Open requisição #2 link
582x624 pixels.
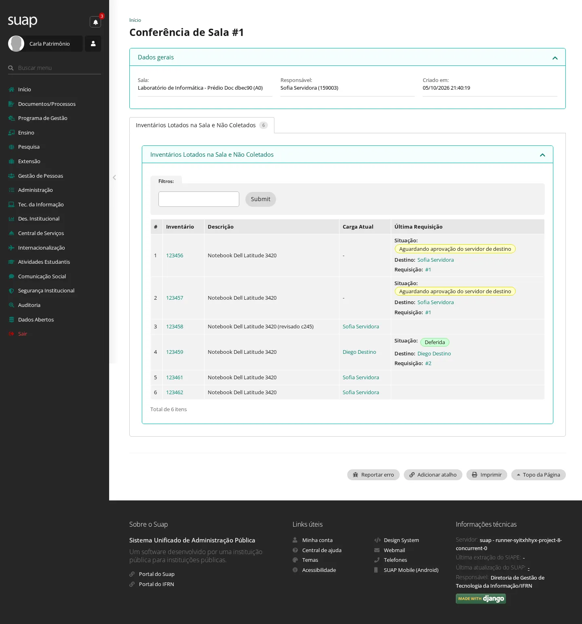pyautogui.click(x=428, y=363)
